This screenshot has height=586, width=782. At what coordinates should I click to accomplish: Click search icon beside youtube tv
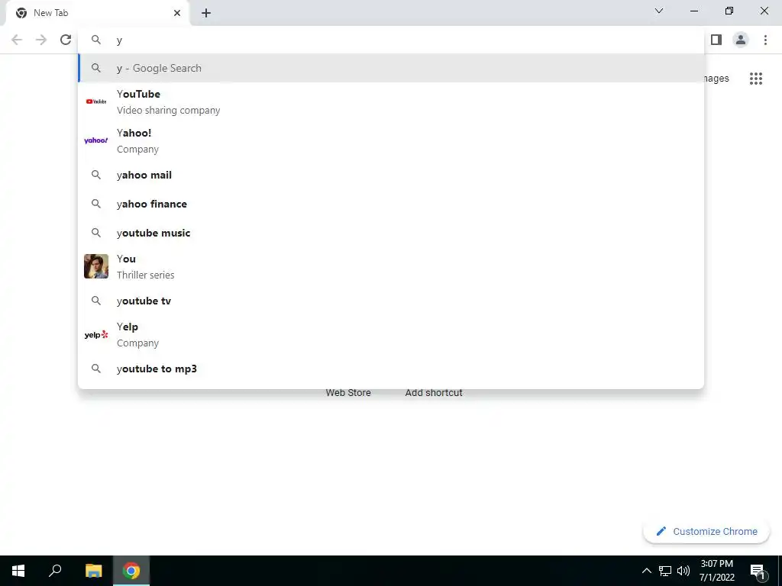[96, 301]
